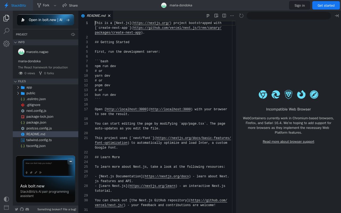Reload the preview with the refresh icon
This screenshot has height=213, width=341.
click(x=241, y=16)
